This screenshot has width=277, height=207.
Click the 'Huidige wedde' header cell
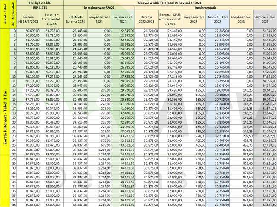[x=40, y=3]
